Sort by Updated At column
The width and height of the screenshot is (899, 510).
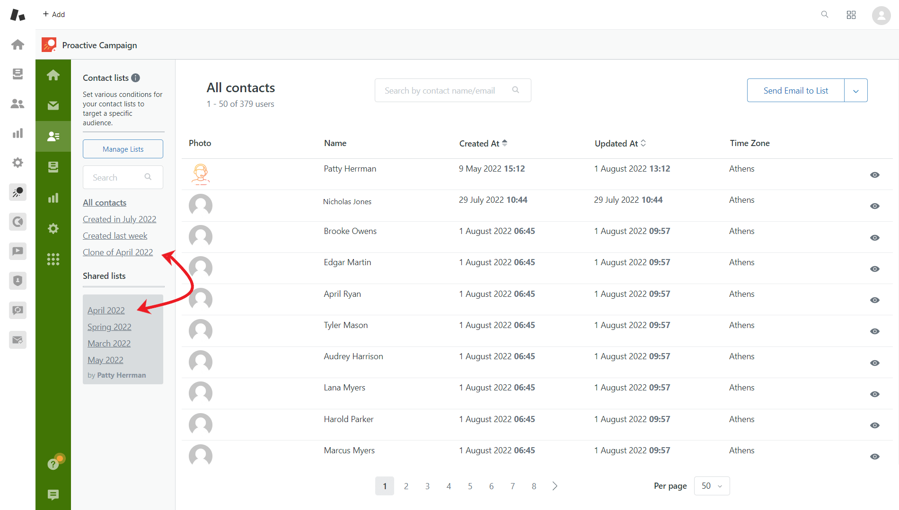tap(620, 143)
